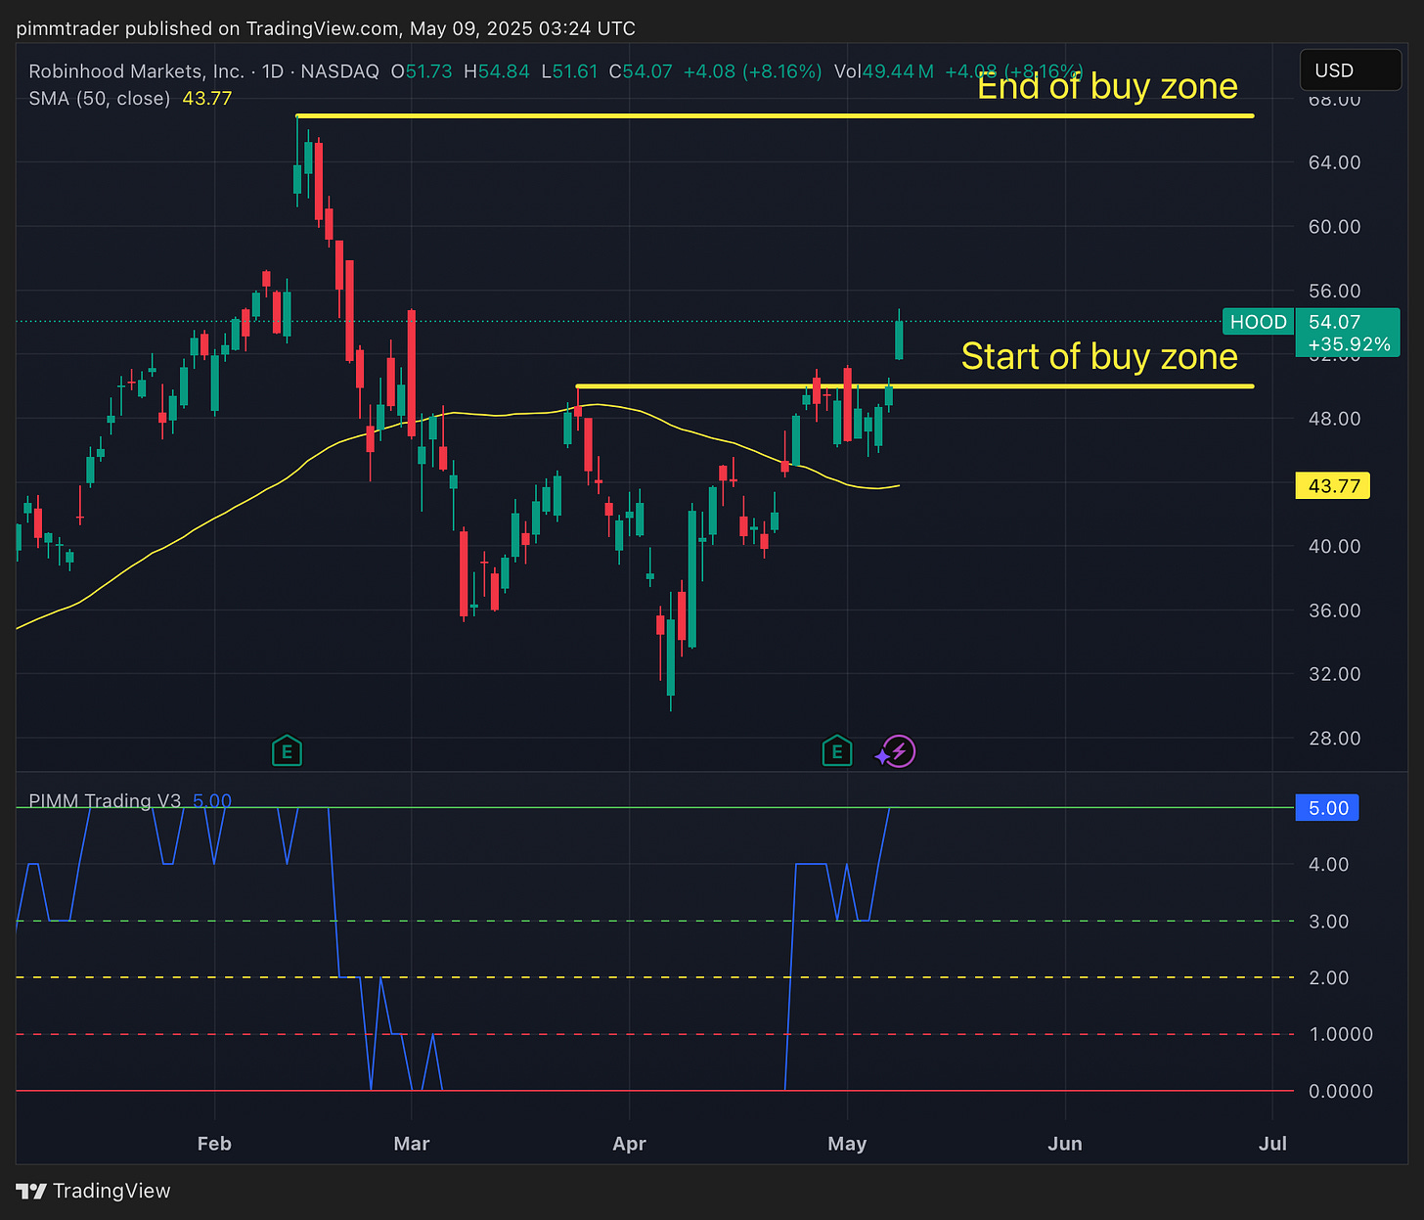1424x1220 pixels.
Task: Click the Vol 49.44 M legend value
Action: click(x=884, y=71)
